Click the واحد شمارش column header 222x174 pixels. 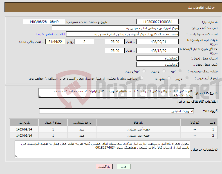tap(82, 123)
